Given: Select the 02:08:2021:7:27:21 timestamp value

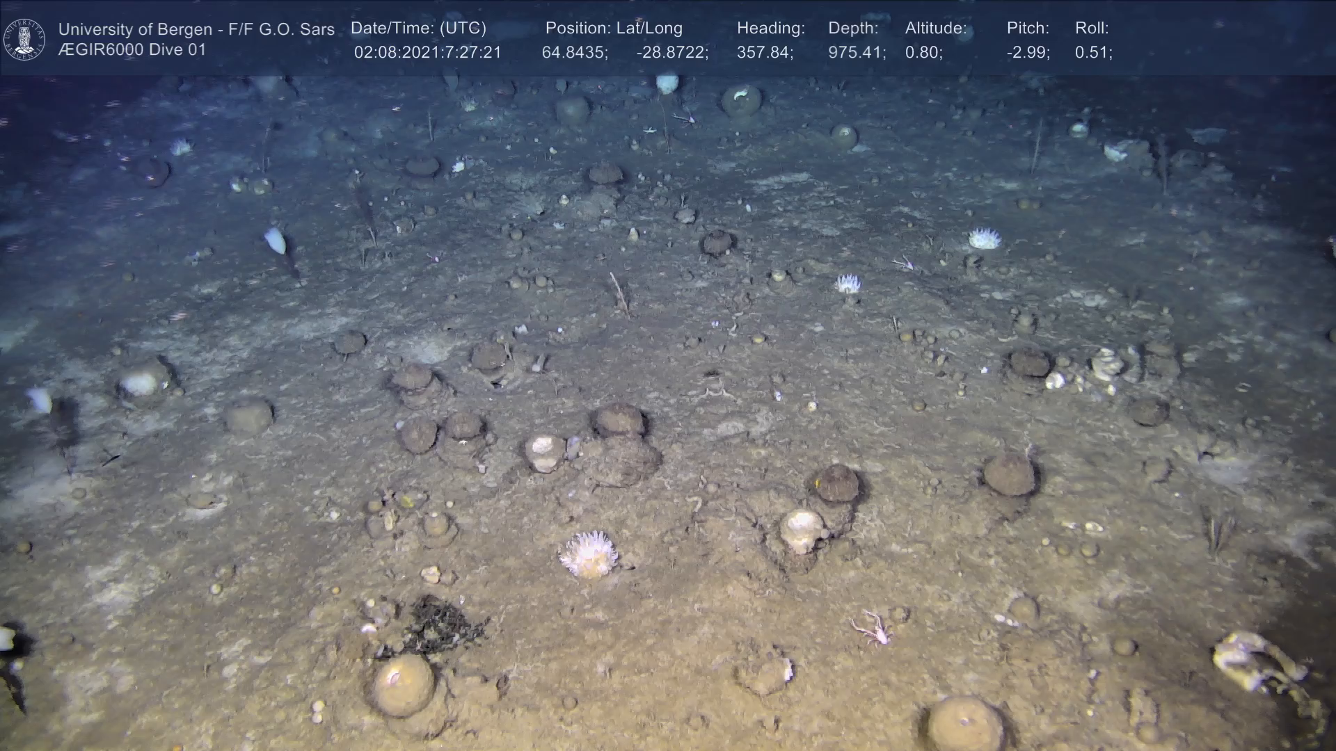Looking at the screenshot, I should coord(427,53).
